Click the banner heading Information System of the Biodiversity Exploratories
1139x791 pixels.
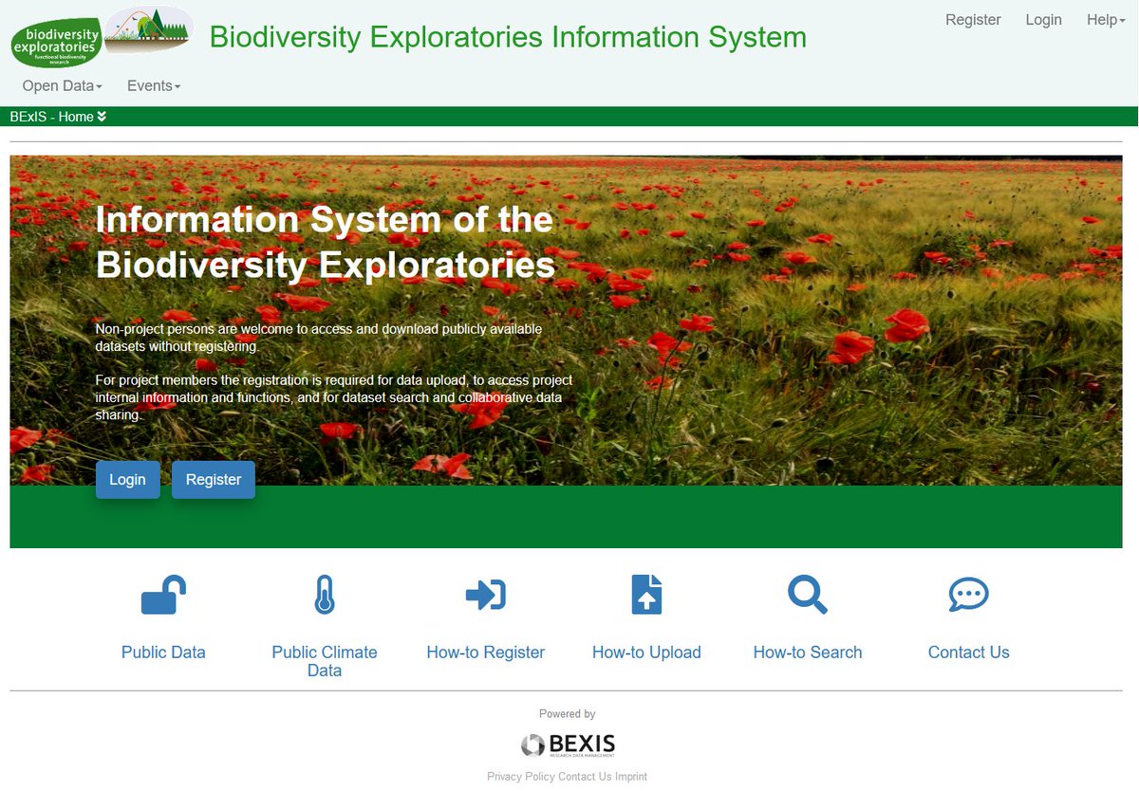[x=326, y=241]
